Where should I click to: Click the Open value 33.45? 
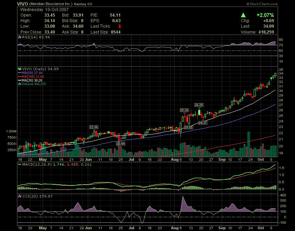point(50,15)
